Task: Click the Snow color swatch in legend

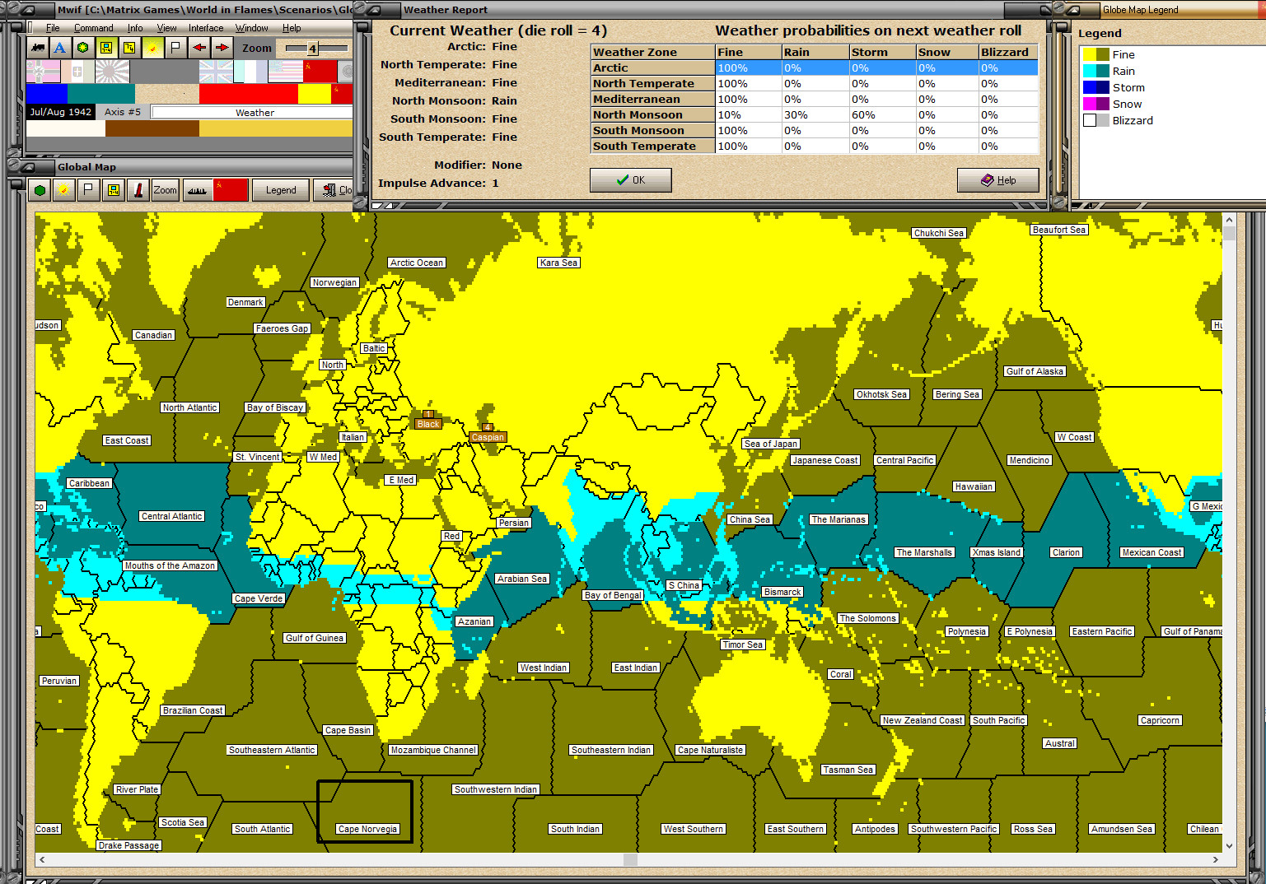Action: 1096,104
